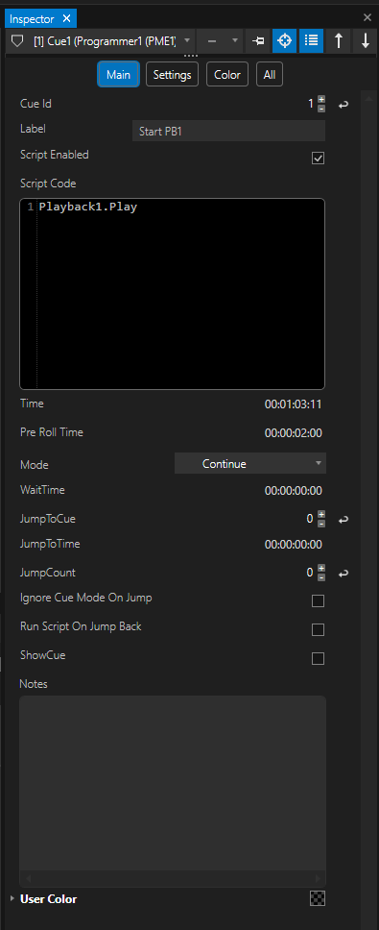Click the Notes horizontal scrollbar

[173, 878]
